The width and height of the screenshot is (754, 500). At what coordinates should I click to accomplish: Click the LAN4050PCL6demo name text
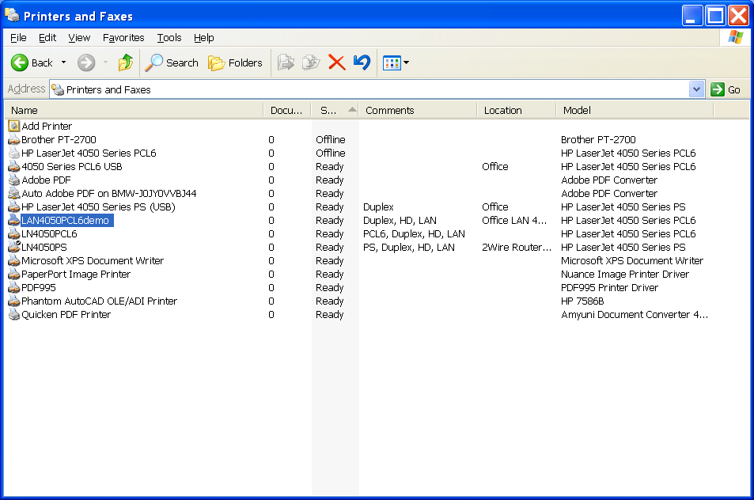(66, 220)
